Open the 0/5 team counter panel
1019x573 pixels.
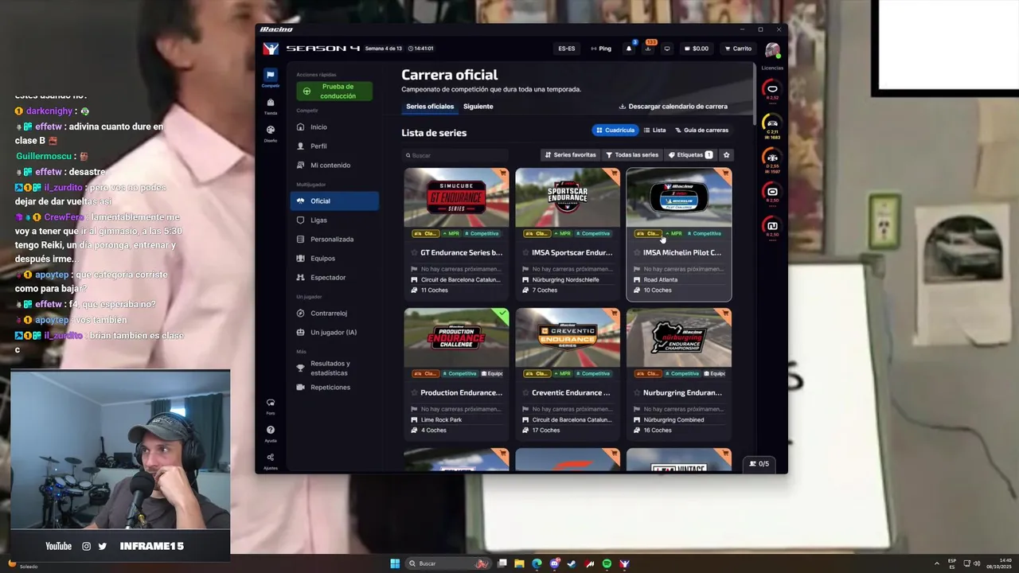759,463
